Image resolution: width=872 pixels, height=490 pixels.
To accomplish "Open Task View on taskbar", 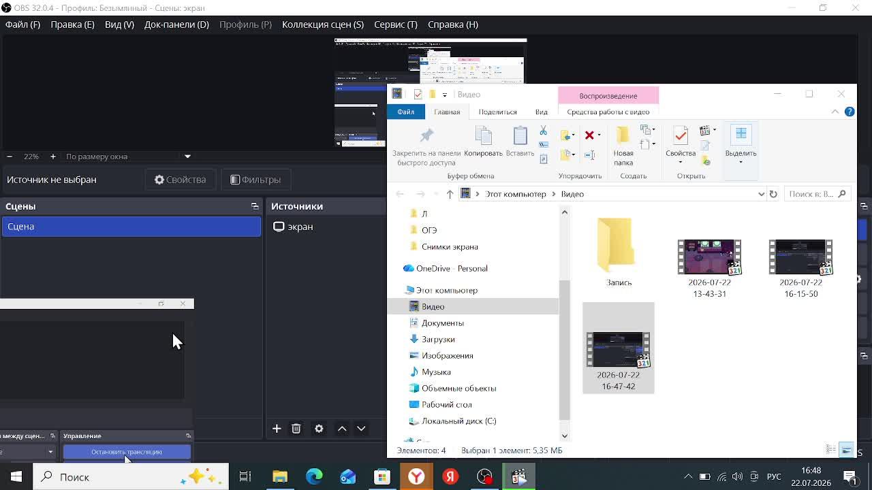I will (x=245, y=477).
